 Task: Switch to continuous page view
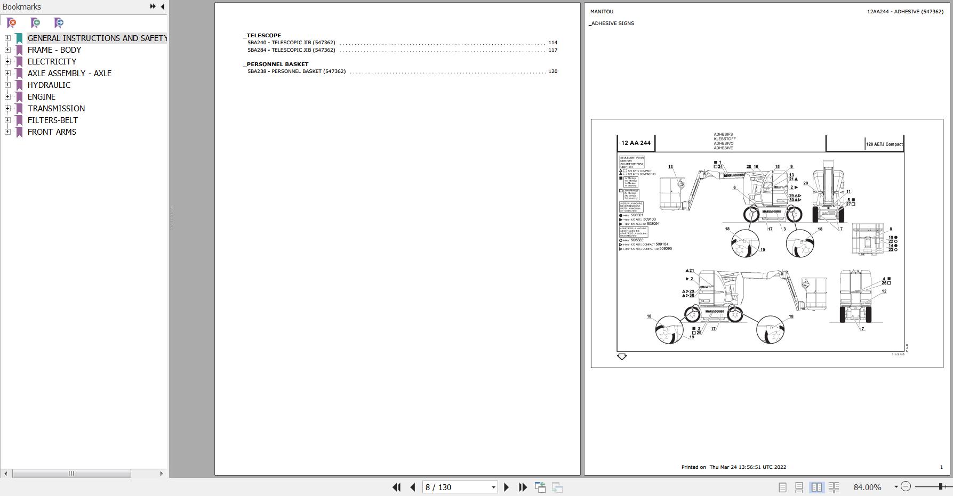click(x=799, y=487)
